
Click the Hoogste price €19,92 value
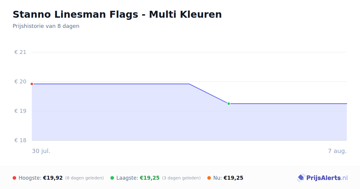pyautogui.click(x=53, y=178)
